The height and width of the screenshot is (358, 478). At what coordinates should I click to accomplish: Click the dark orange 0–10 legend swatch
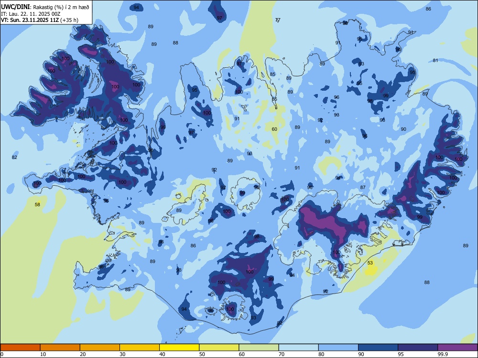click(x=20, y=347)
